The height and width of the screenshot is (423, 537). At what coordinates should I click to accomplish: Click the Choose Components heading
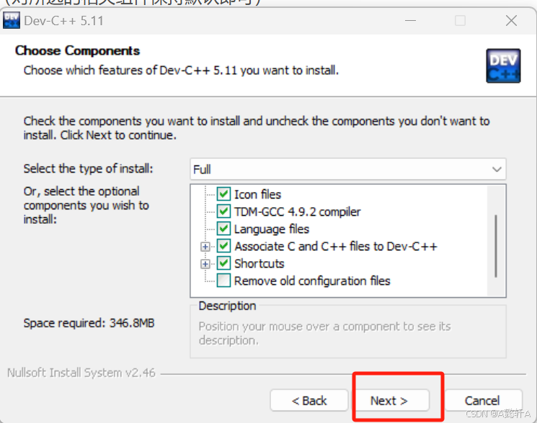[x=77, y=50]
